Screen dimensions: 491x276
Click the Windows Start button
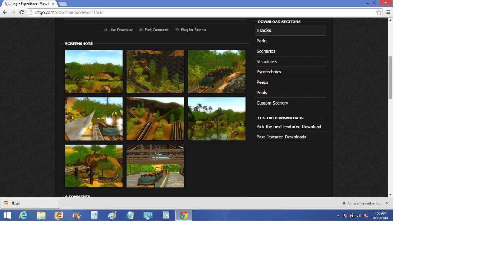click(x=7, y=215)
